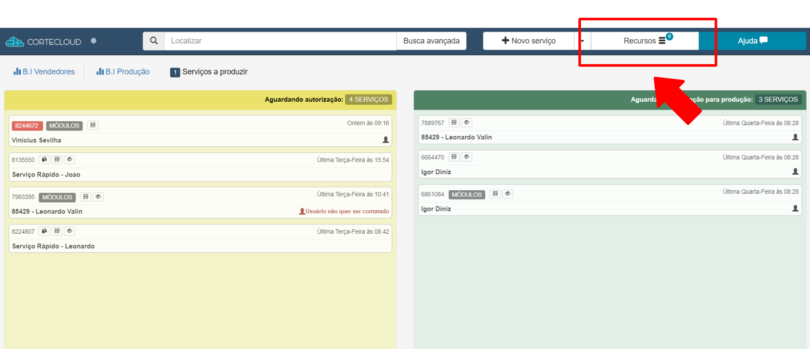Click the CorteCloud cloud logo
This screenshot has height=349, width=810.
point(15,42)
